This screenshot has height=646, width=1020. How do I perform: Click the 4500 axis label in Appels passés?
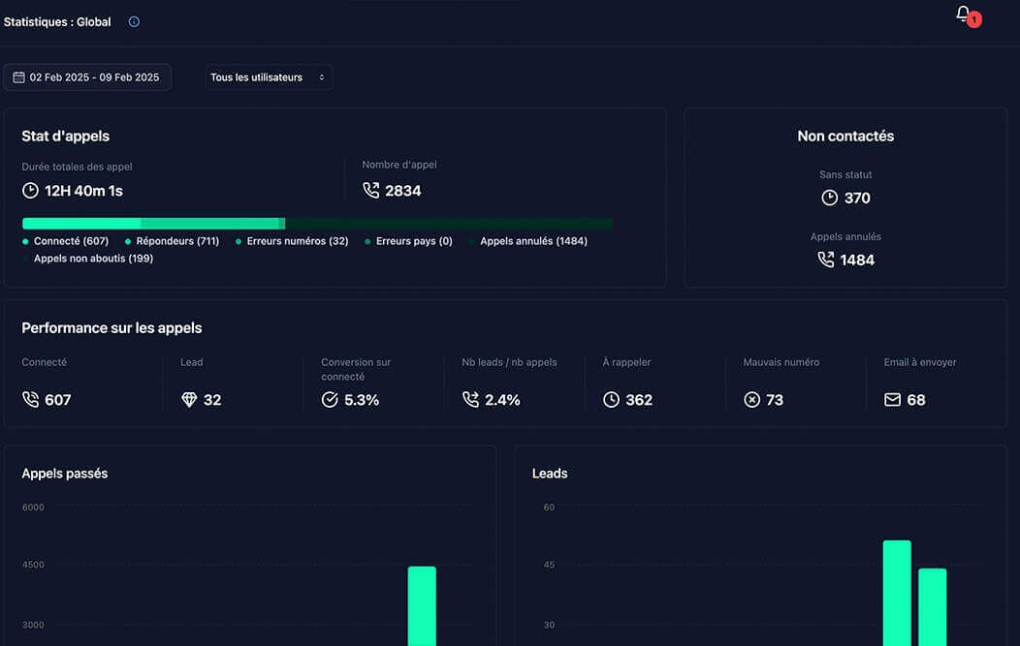coord(33,565)
